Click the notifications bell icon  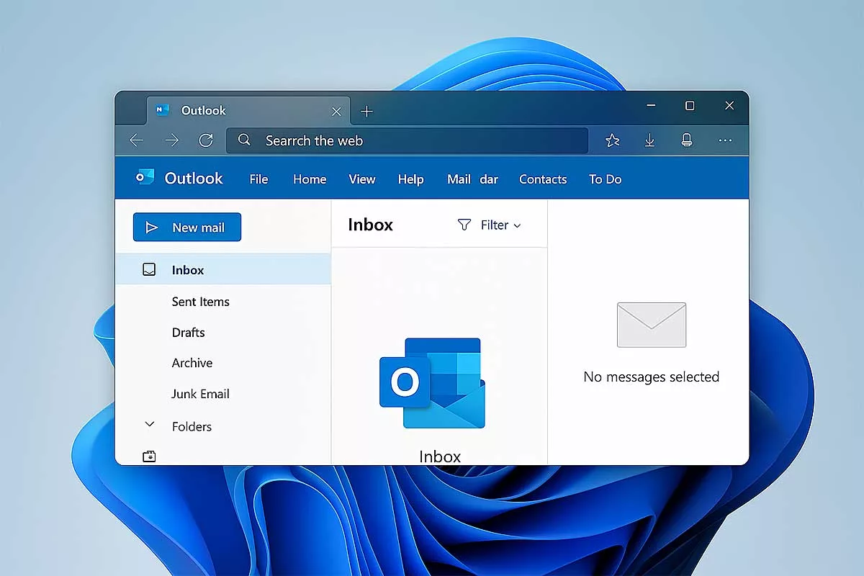pyautogui.click(x=687, y=140)
